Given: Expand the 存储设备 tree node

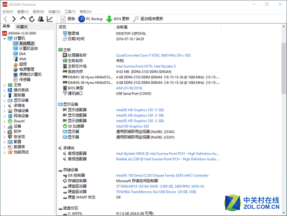Looking at the screenshot, I should (4, 111).
